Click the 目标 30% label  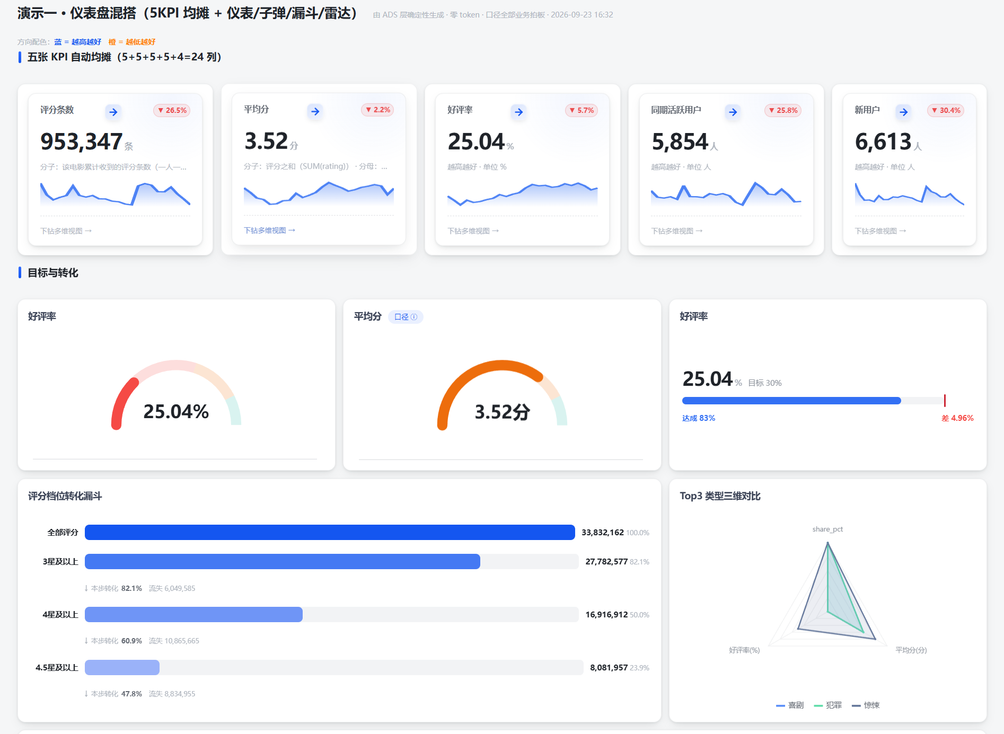point(765,383)
